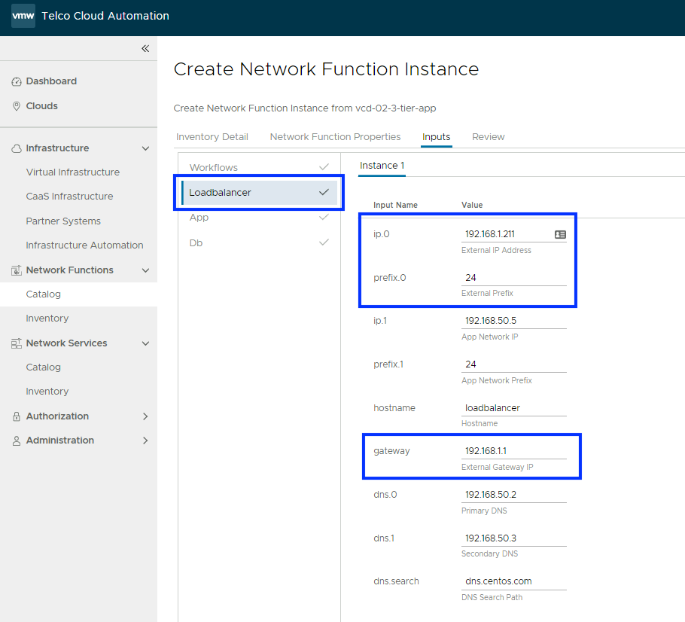The height and width of the screenshot is (622, 685).
Task: Click the Dashboard gauge icon
Action: coord(17,81)
